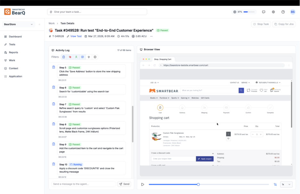The image size is (300, 194).
Task: Click the Stop Task button
Action: point(261,24)
